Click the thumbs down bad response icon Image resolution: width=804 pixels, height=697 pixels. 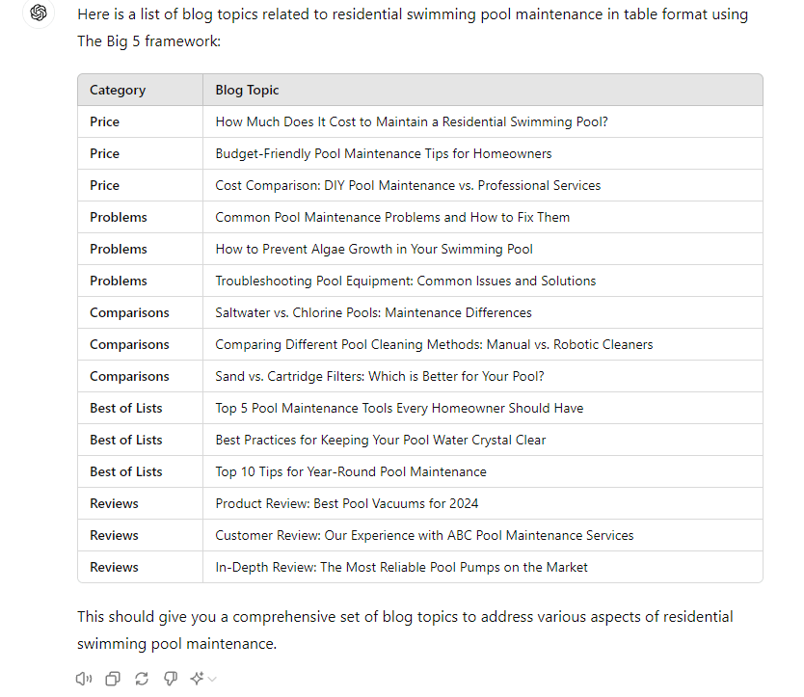171,679
